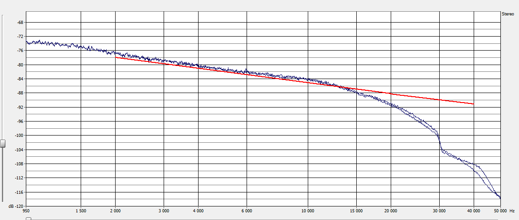Grab the vertical dB range slider handle
This screenshot has width=519, height=220.
[3, 144]
